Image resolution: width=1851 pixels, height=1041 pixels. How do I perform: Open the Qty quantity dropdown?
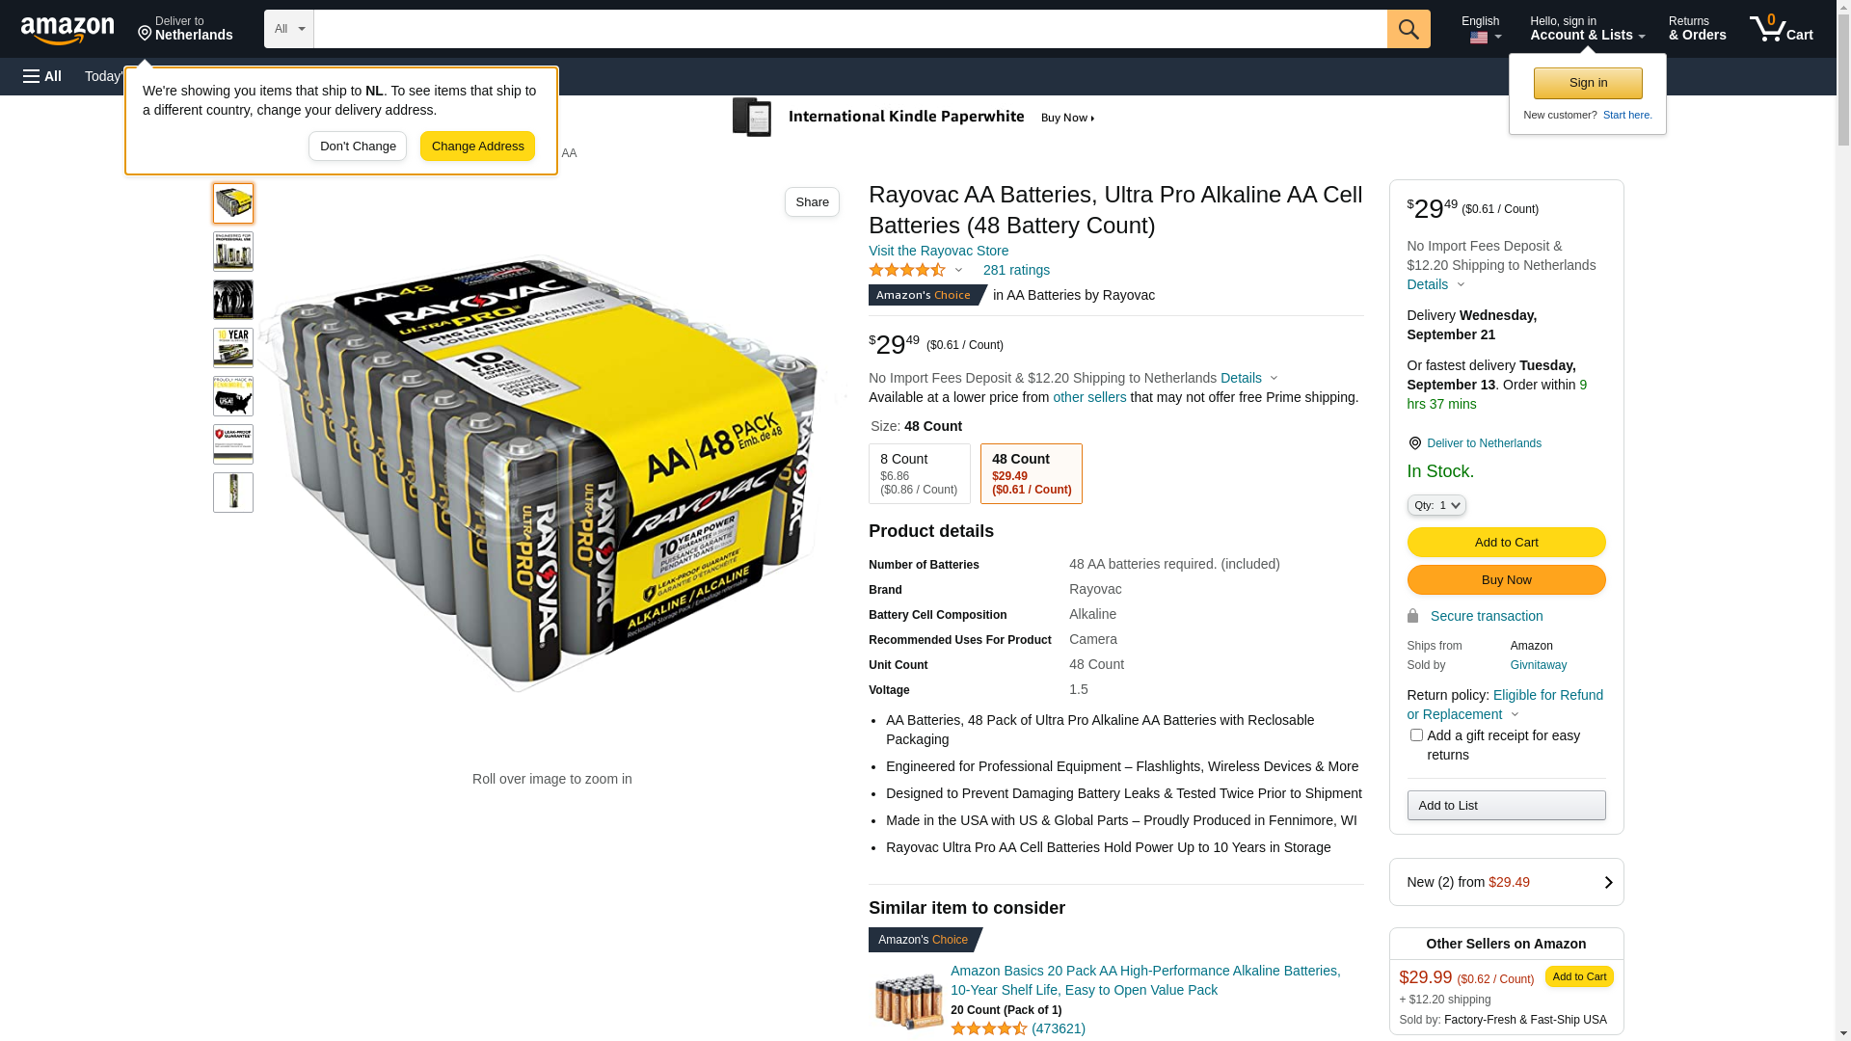(1435, 505)
